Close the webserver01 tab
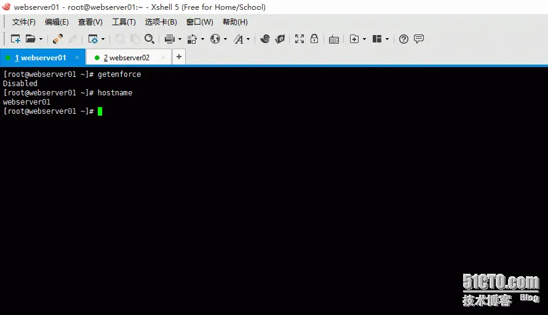Image resolution: width=548 pixels, height=315 pixels. [x=77, y=57]
